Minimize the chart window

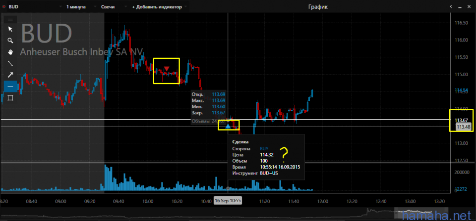click(461, 6)
